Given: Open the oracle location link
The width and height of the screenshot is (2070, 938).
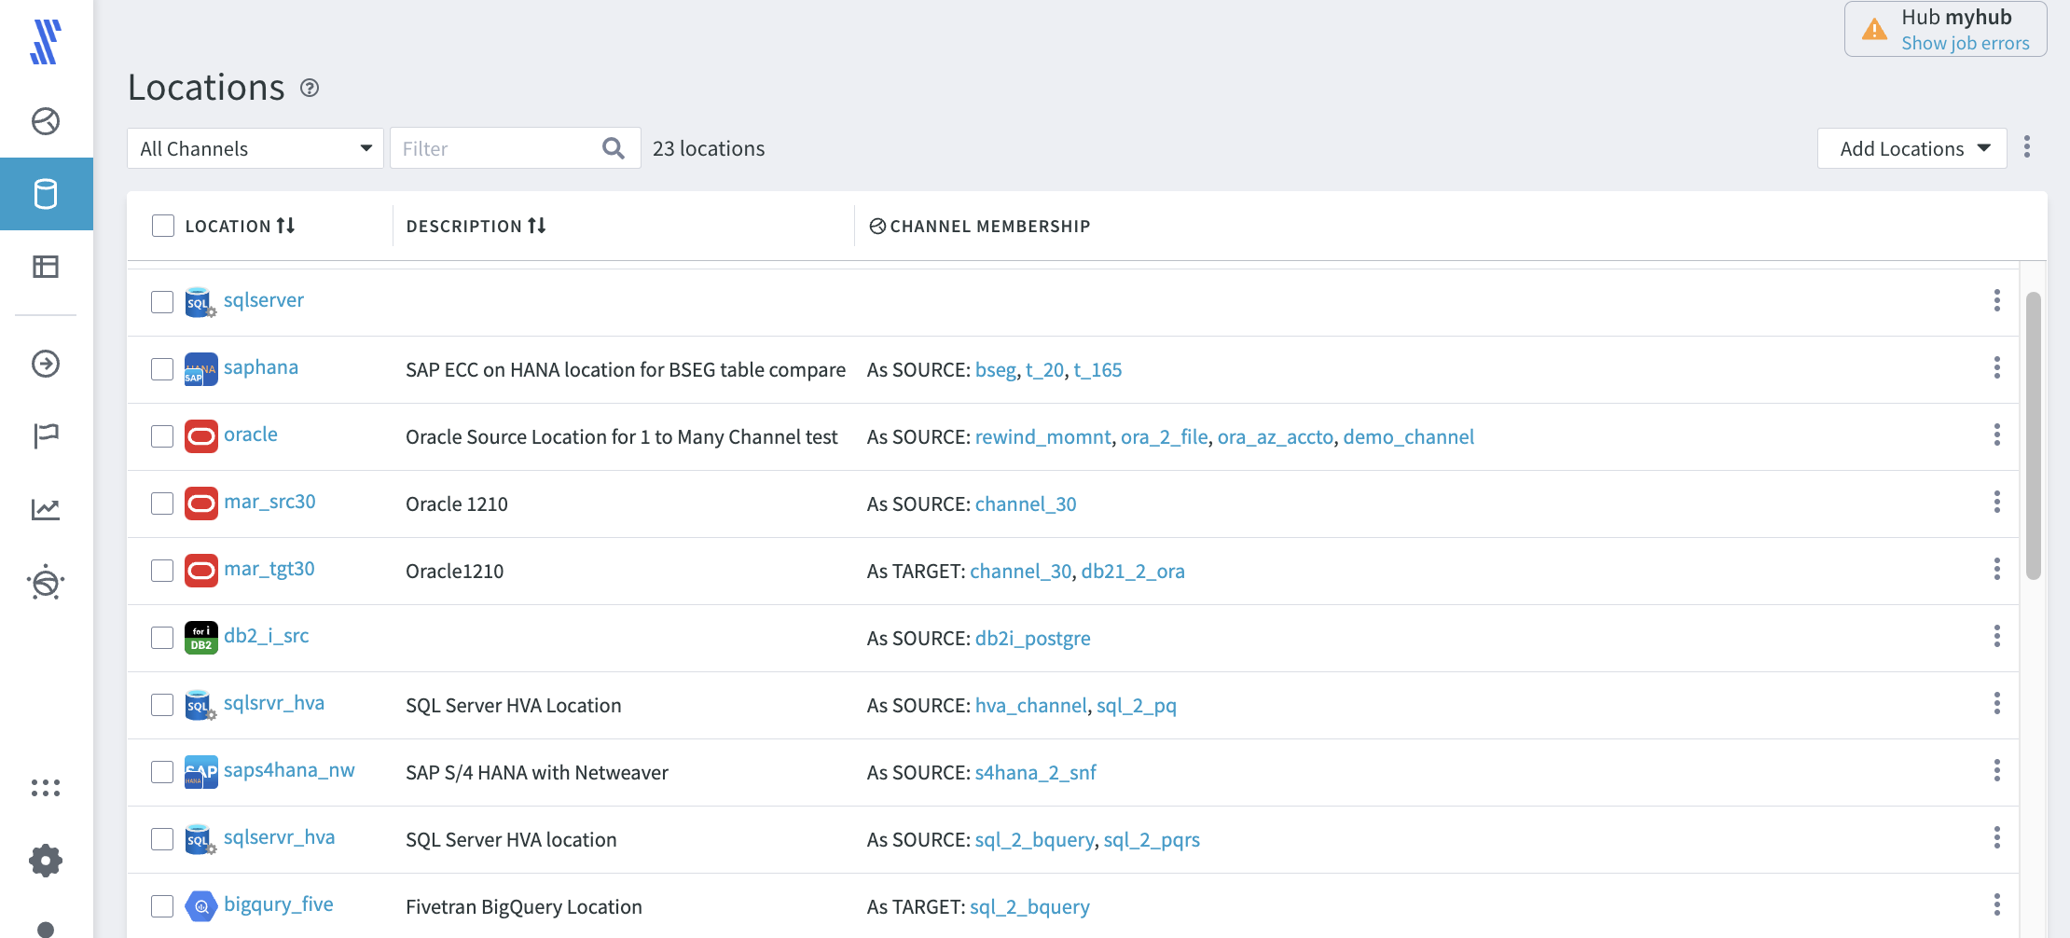Looking at the screenshot, I should point(251,435).
